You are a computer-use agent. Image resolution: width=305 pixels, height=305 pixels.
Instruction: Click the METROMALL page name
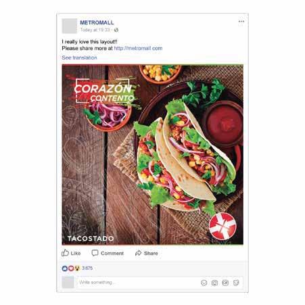(x=97, y=22)
